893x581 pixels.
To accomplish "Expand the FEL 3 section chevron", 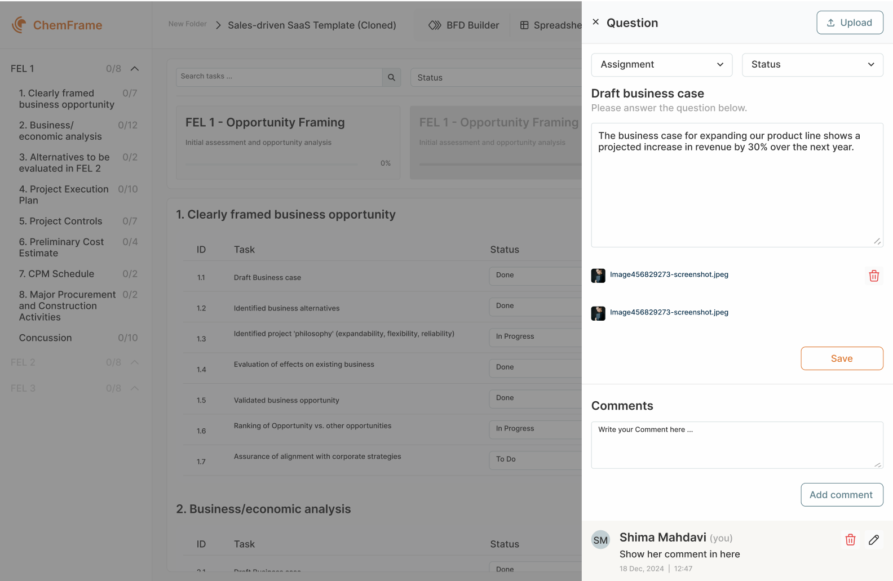I will (135, 388).
